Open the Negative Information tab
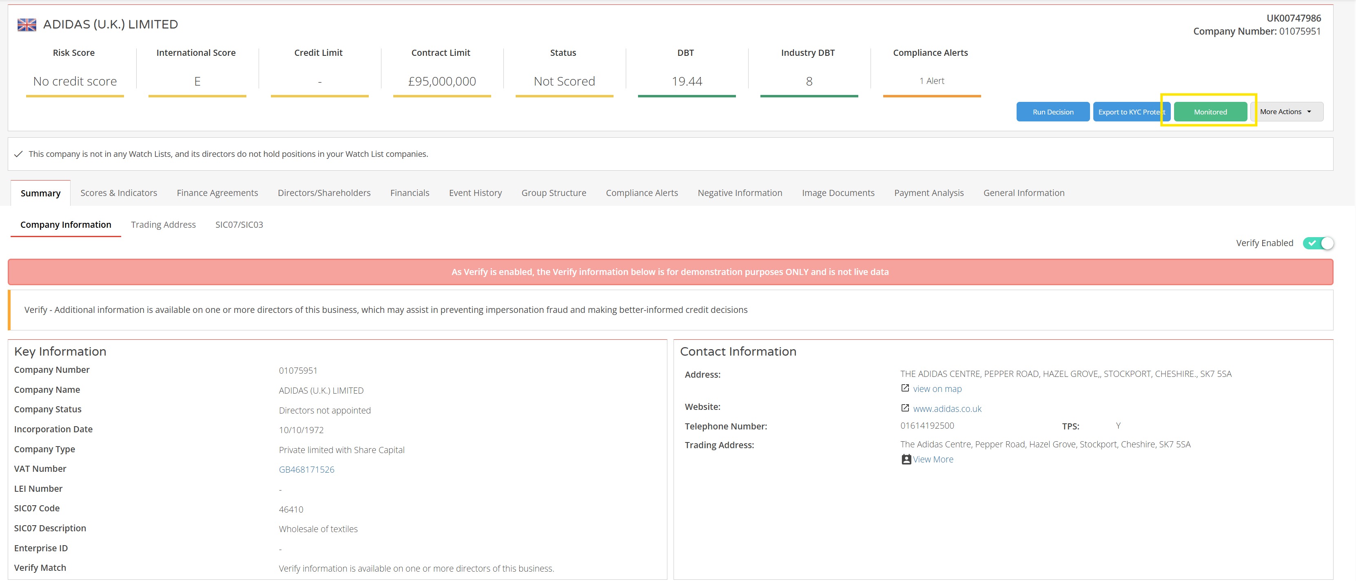This screenshot has width=1356, height=581. click(x=740, y=193)
